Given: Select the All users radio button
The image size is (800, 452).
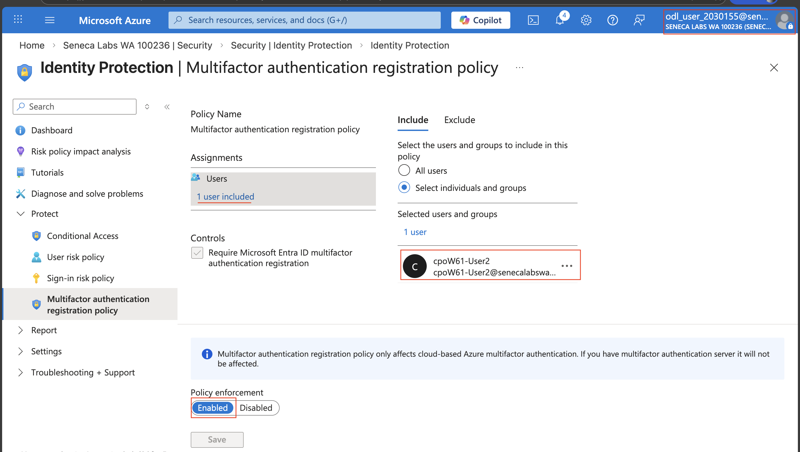Looking at the screenshot, I should pos(404,171).
